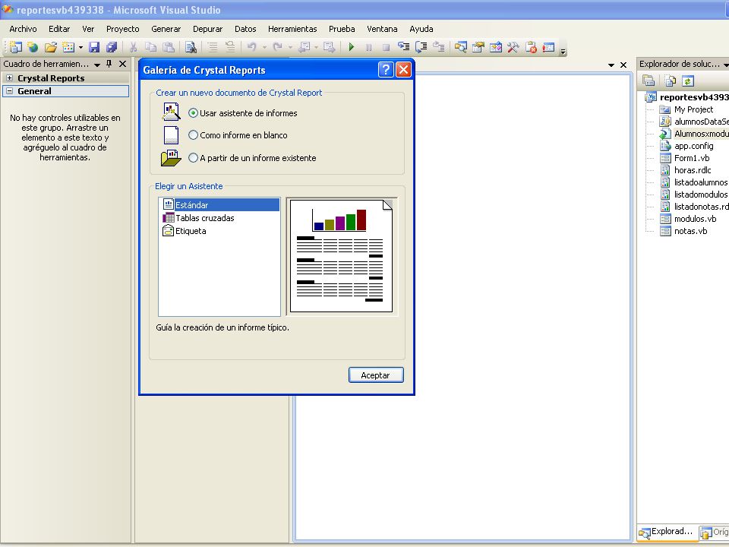The width and height of the screenshot is (729, 547).
Task: Open the Redo history dropdown arrow
Action: tap(289, 47)
